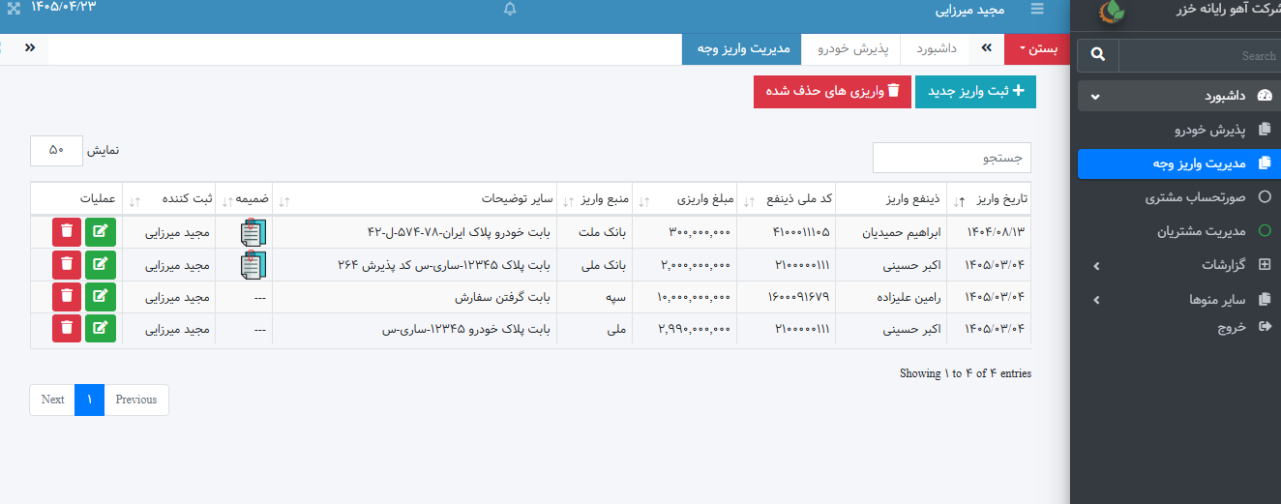Open the hamburger menu in top bar

pos(1038,10)
